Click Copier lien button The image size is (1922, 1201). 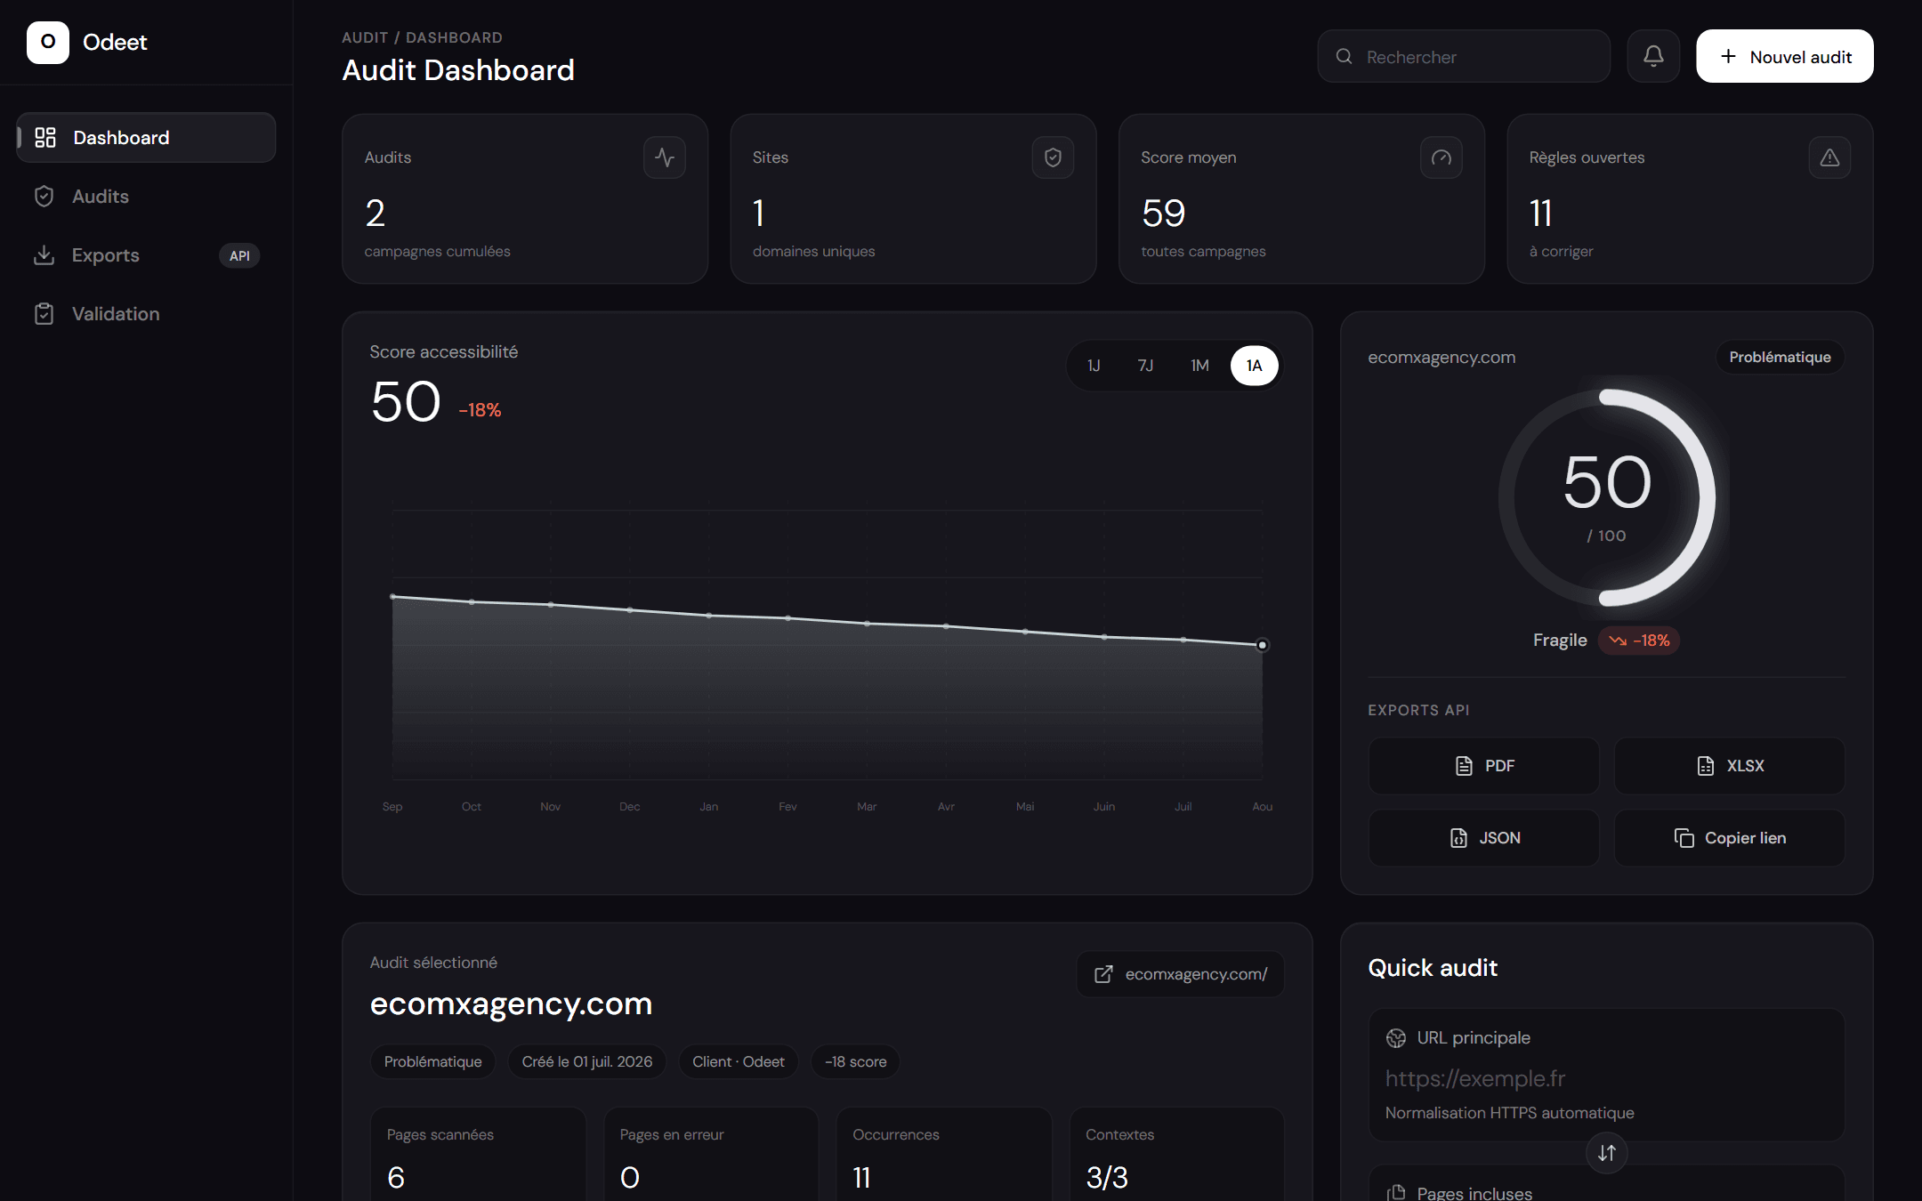[1730, 838]
